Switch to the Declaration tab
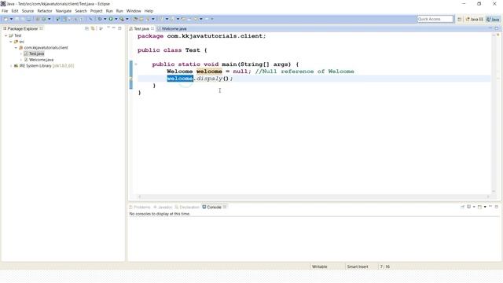The width and height of the screenshot is (503, 283). pos(187,207)
